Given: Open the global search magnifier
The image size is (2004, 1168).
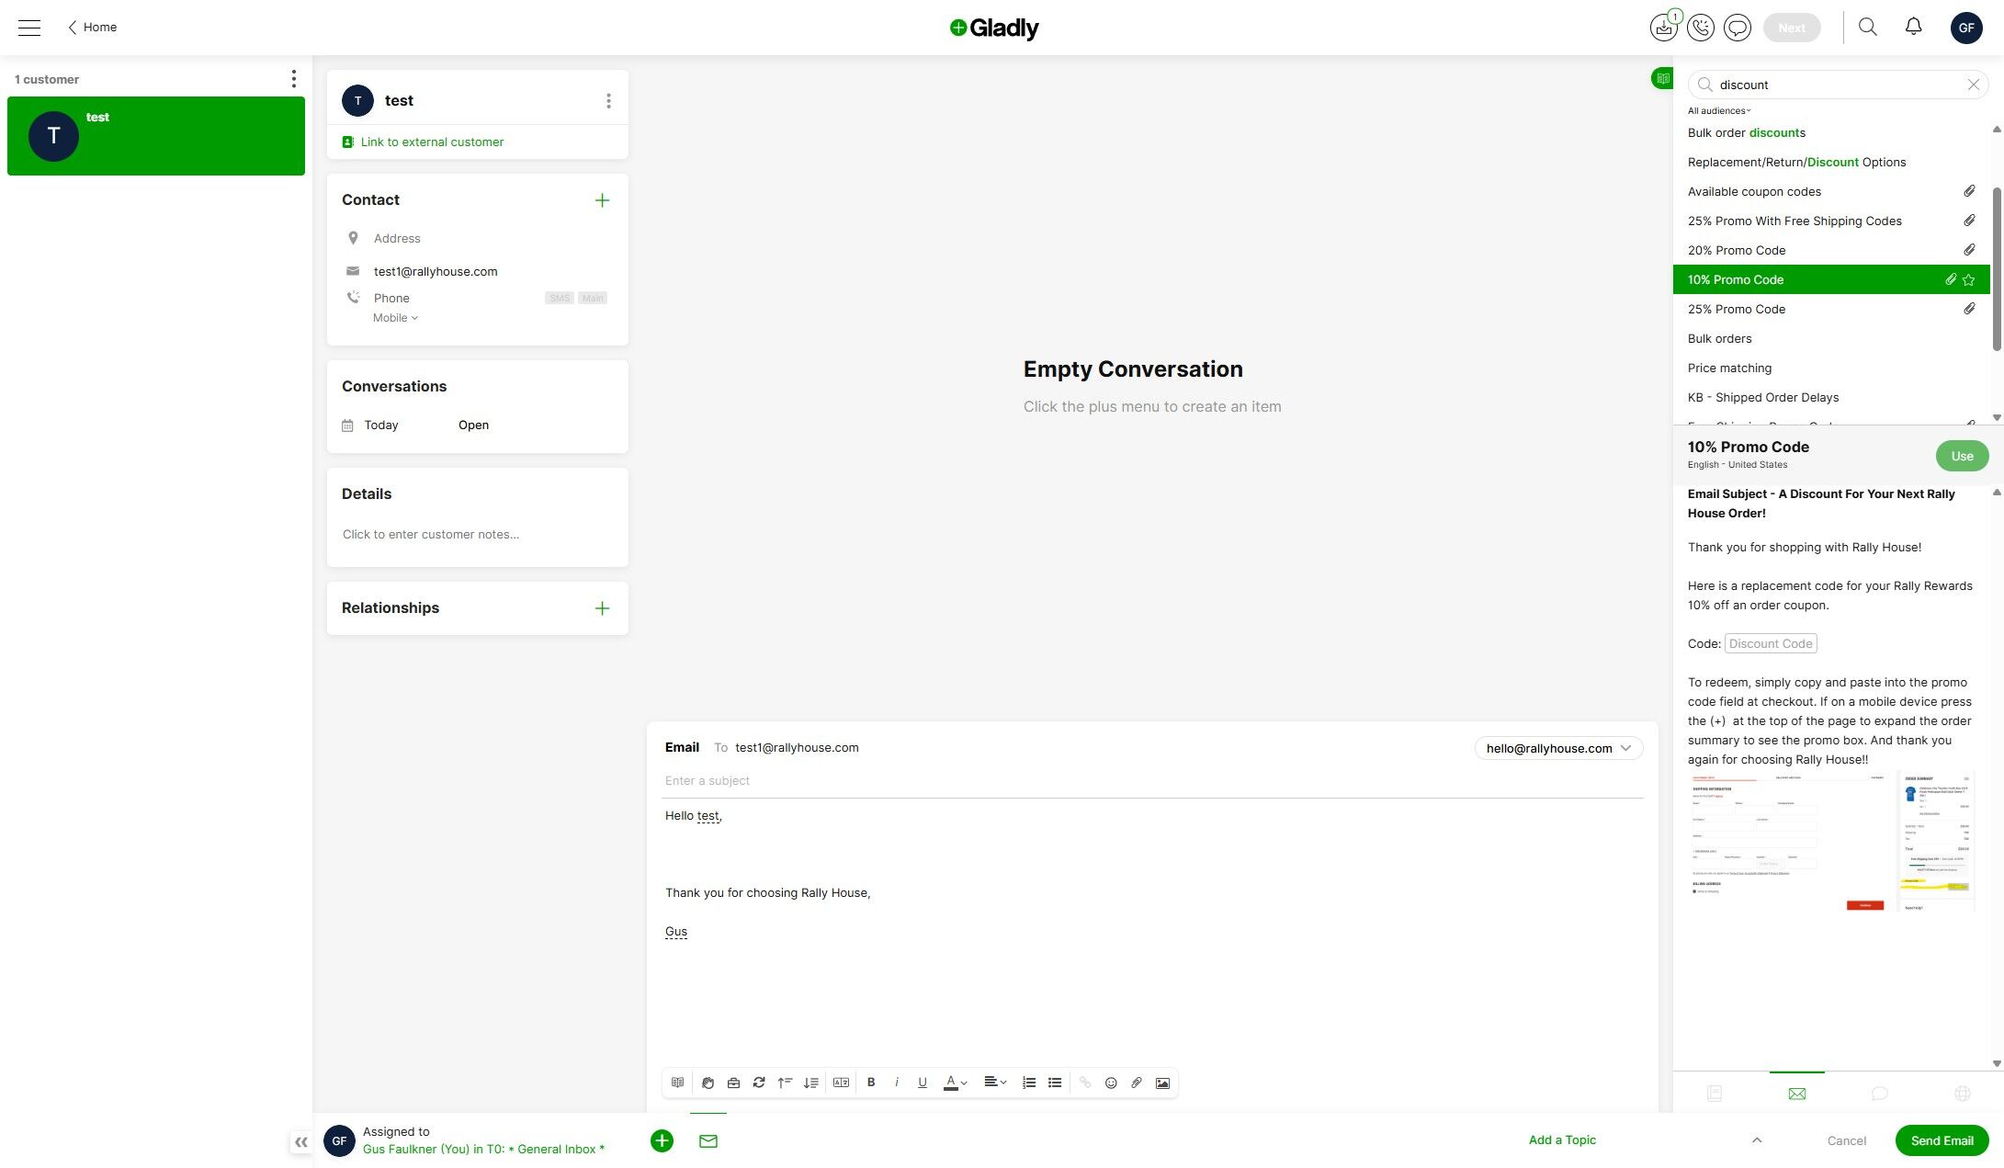Looking at the screenshot, I should 1868,27.
